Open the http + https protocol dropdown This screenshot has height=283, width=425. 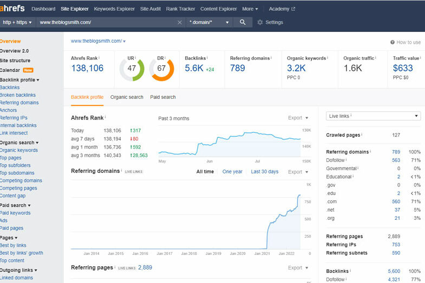17,22
